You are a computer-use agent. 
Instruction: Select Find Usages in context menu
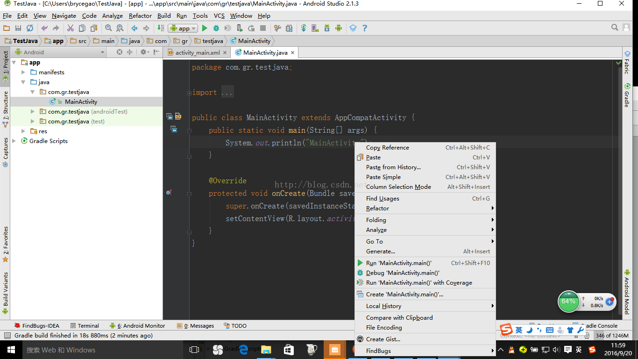click(x=425, y=199)
